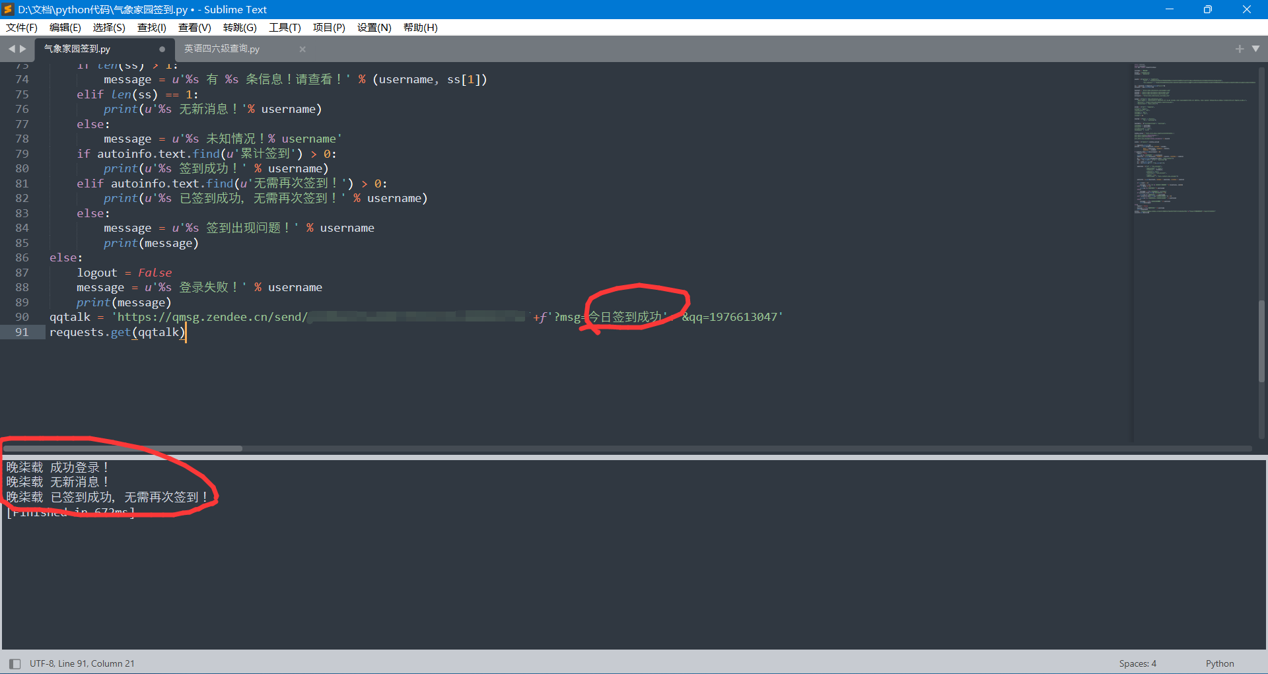Click the code minimap preview
The height and width of the screenshot is (674, 1268).
point(1194,139)
